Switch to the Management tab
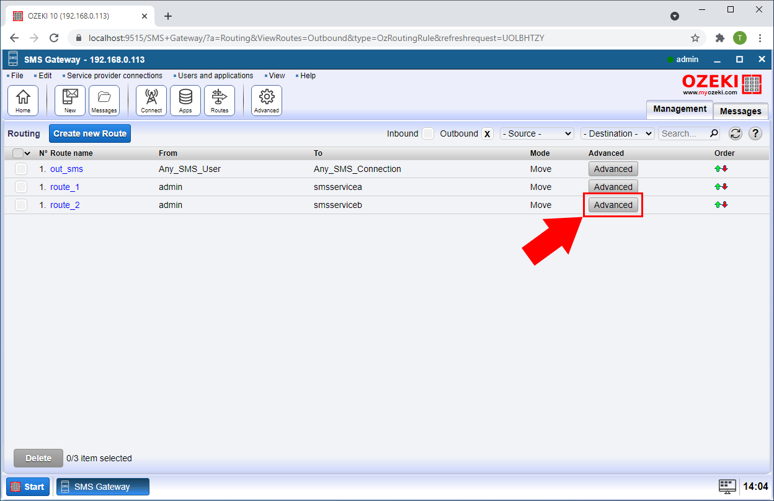Screen dimensions: 774x501 680,109
